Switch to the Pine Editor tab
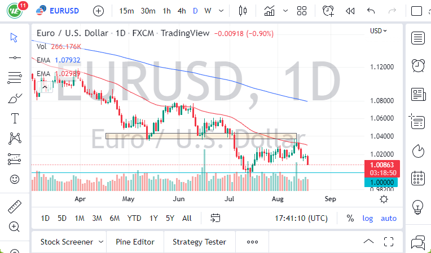The image size is (431, 253). click(135, 242)
